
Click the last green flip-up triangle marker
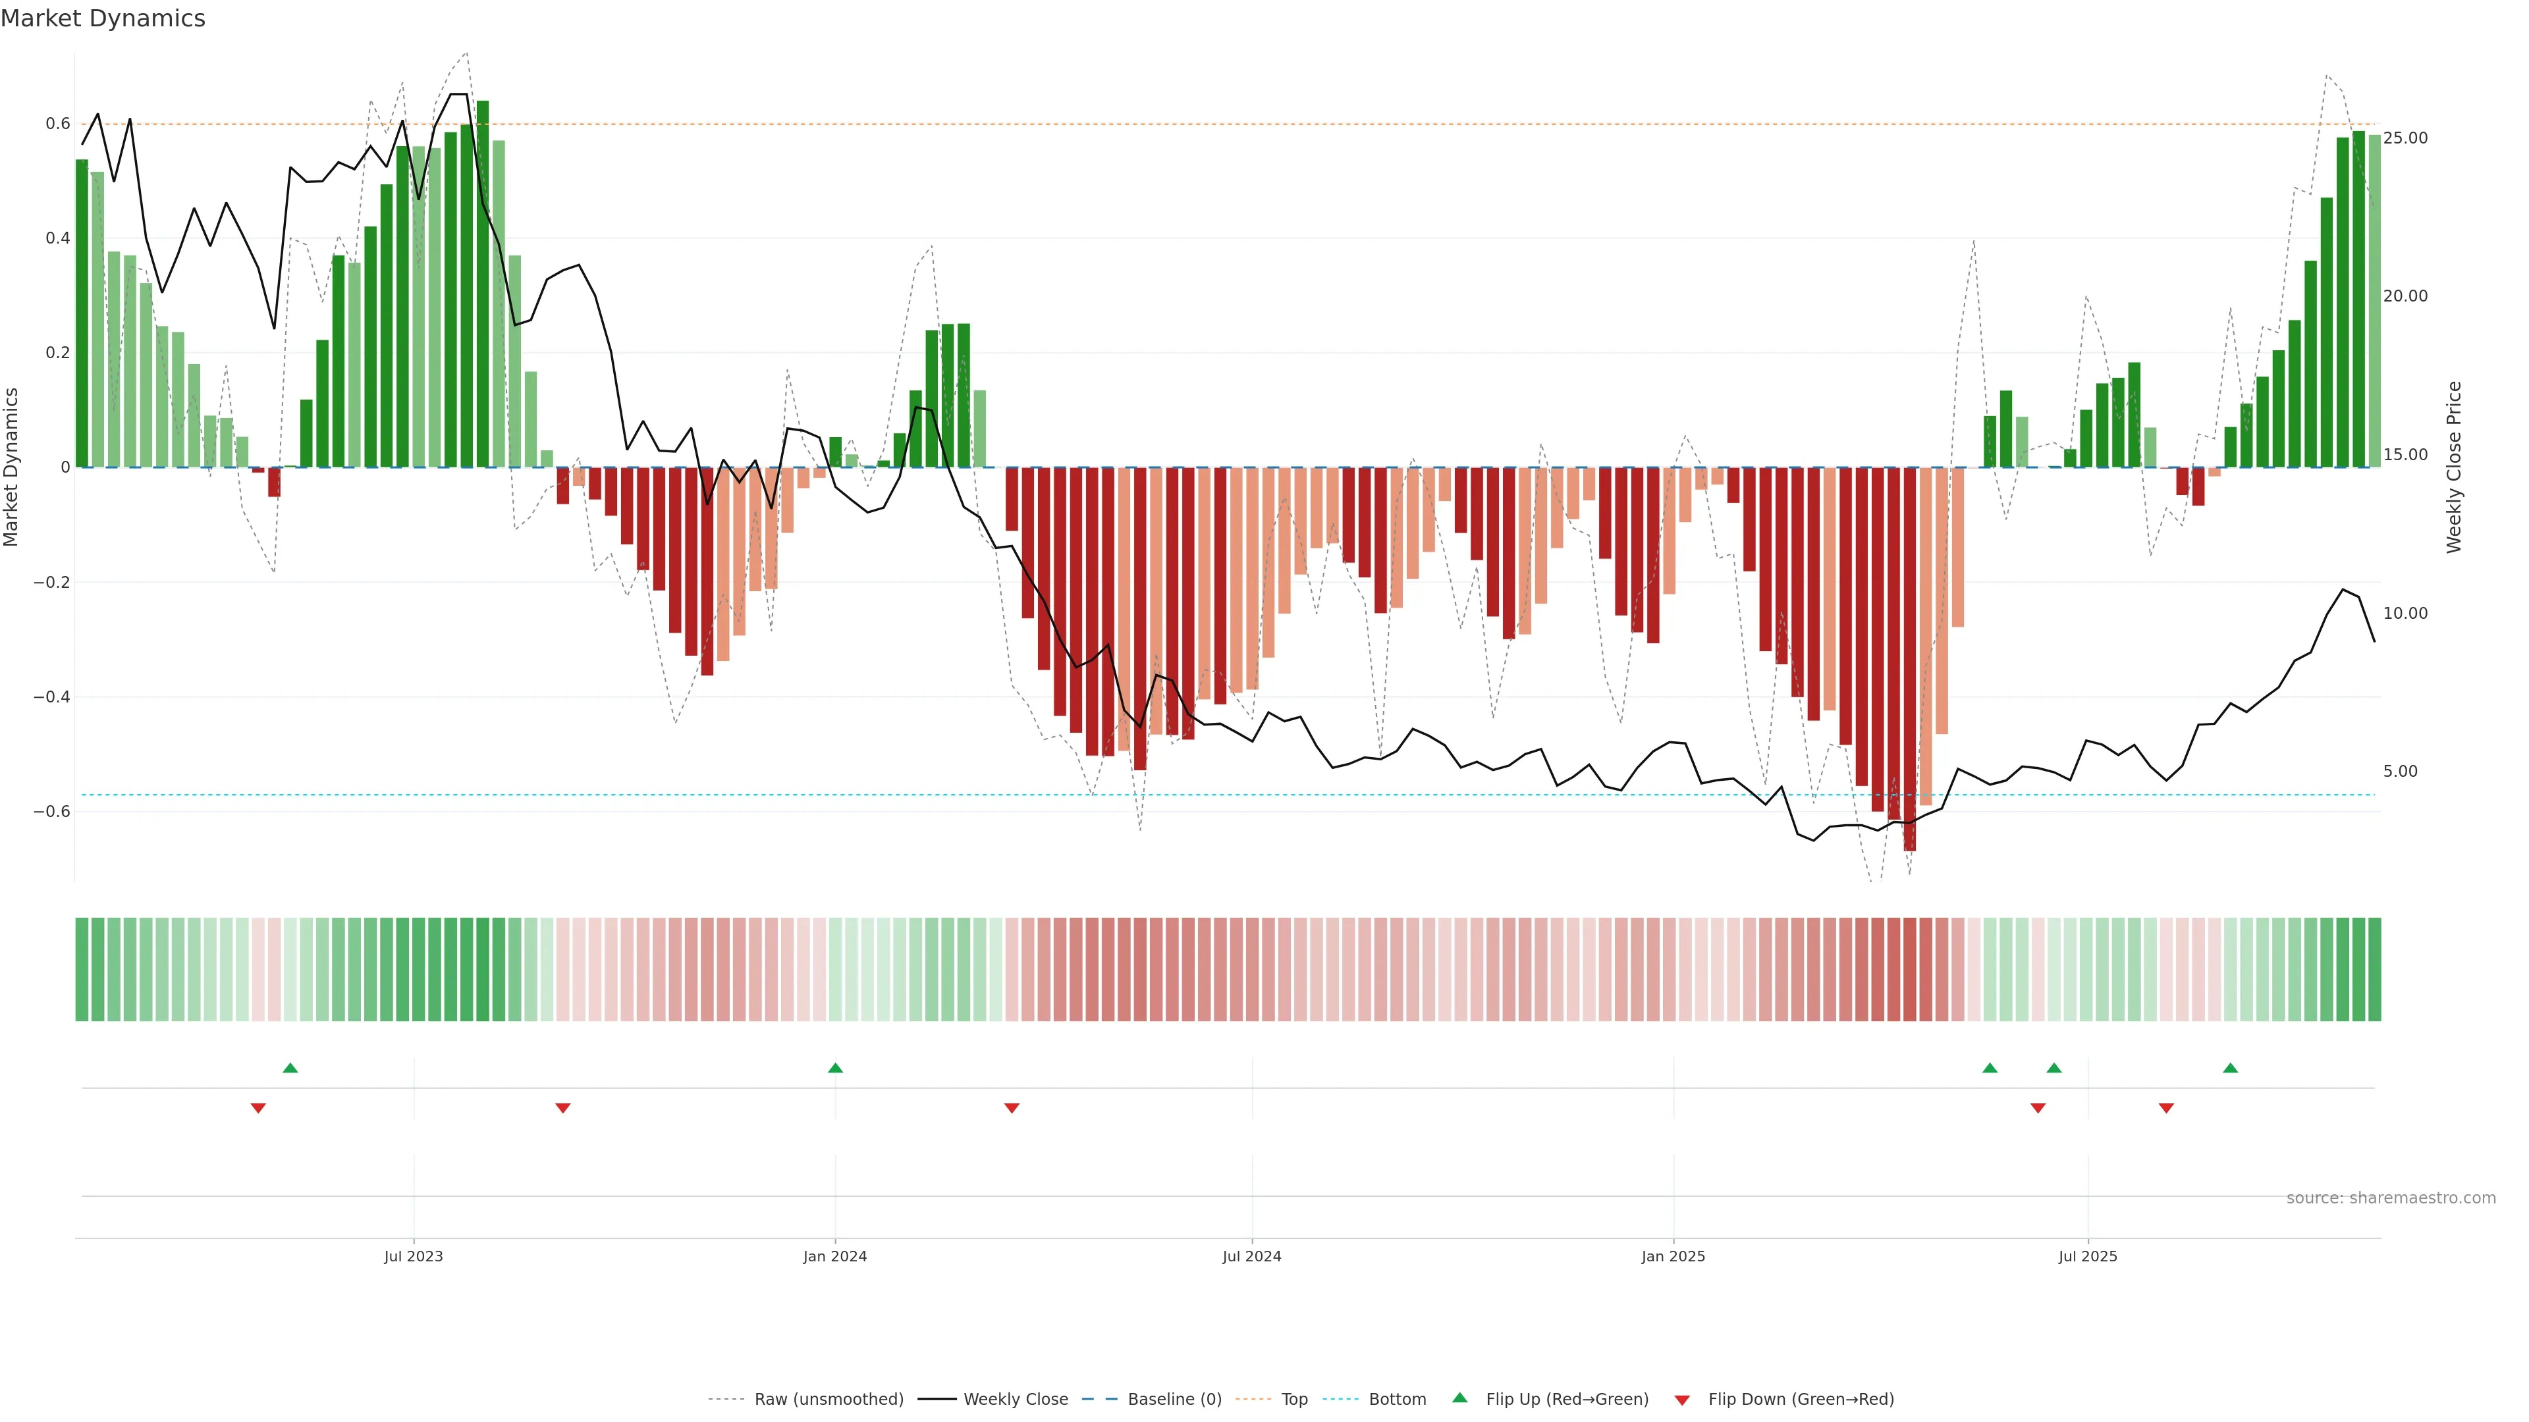point(2231,1068)
